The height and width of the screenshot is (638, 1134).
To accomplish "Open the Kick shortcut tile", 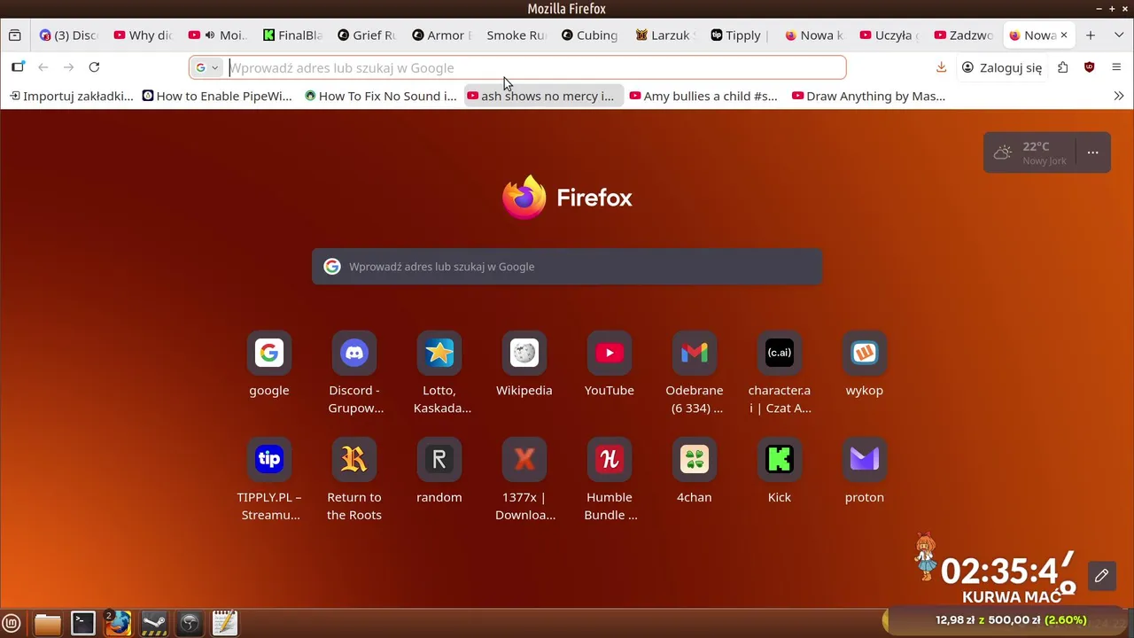I will pyautogui.click(x=780, y=459).
